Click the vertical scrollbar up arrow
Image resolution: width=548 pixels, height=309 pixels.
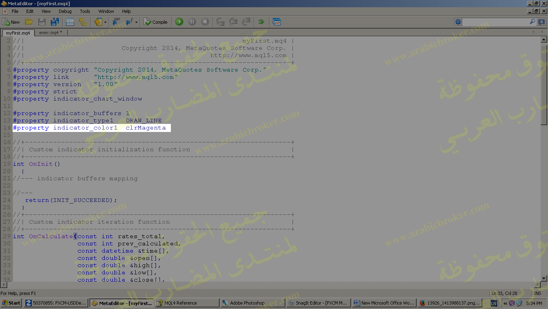(x=544, y=40)
